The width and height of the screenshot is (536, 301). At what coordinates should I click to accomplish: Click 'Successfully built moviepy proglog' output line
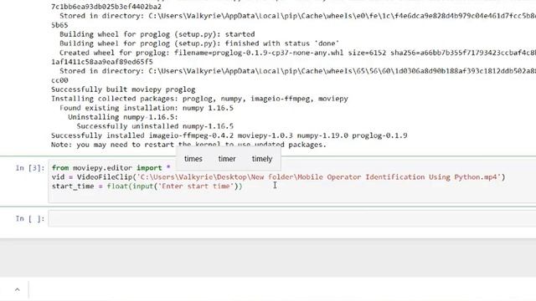(x=123, y=89)
